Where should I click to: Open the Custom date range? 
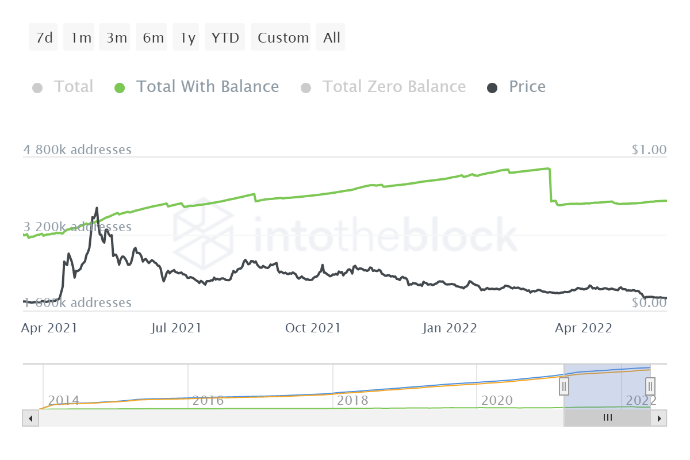(x=283, y=38)
